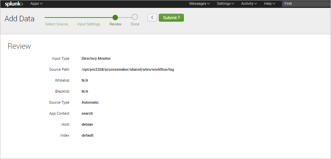Screen dimensions: 331x159
Task: Click the Review section heading
Action: 19,46
